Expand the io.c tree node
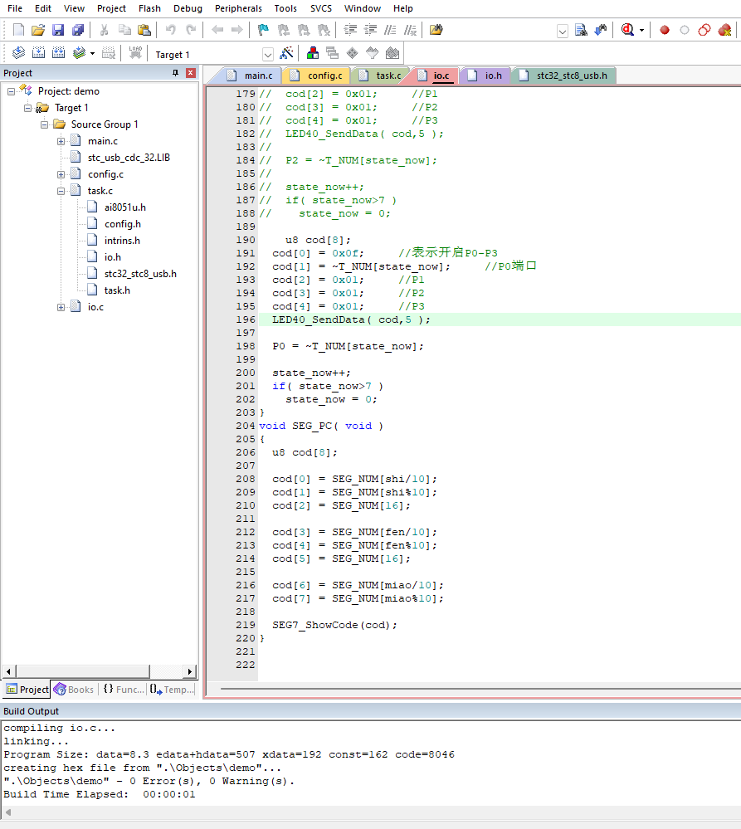 (61, 307)
